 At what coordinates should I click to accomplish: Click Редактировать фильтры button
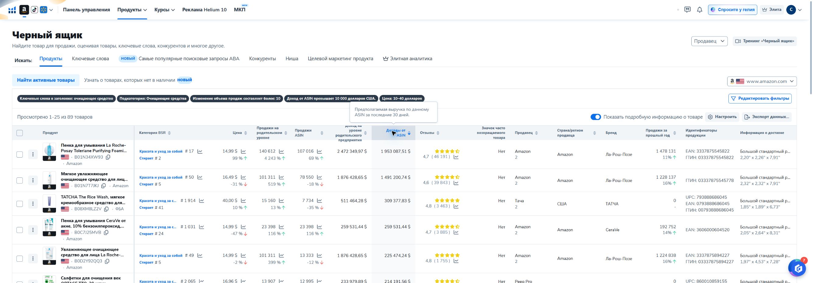pos(760,98)
